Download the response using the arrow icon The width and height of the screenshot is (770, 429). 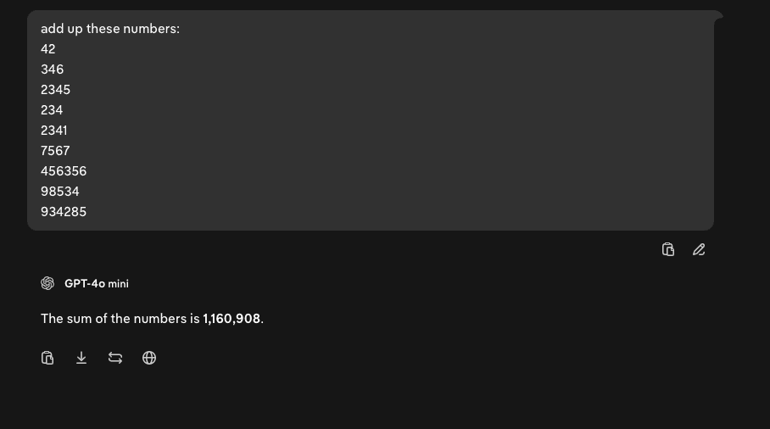[x=81, y=358]
